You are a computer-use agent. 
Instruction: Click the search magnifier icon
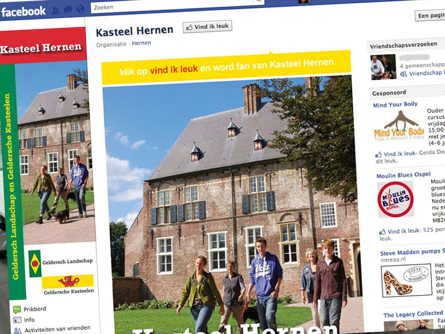[258, 2]
